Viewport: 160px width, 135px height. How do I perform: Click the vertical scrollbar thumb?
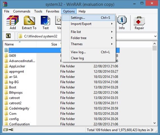155,48
